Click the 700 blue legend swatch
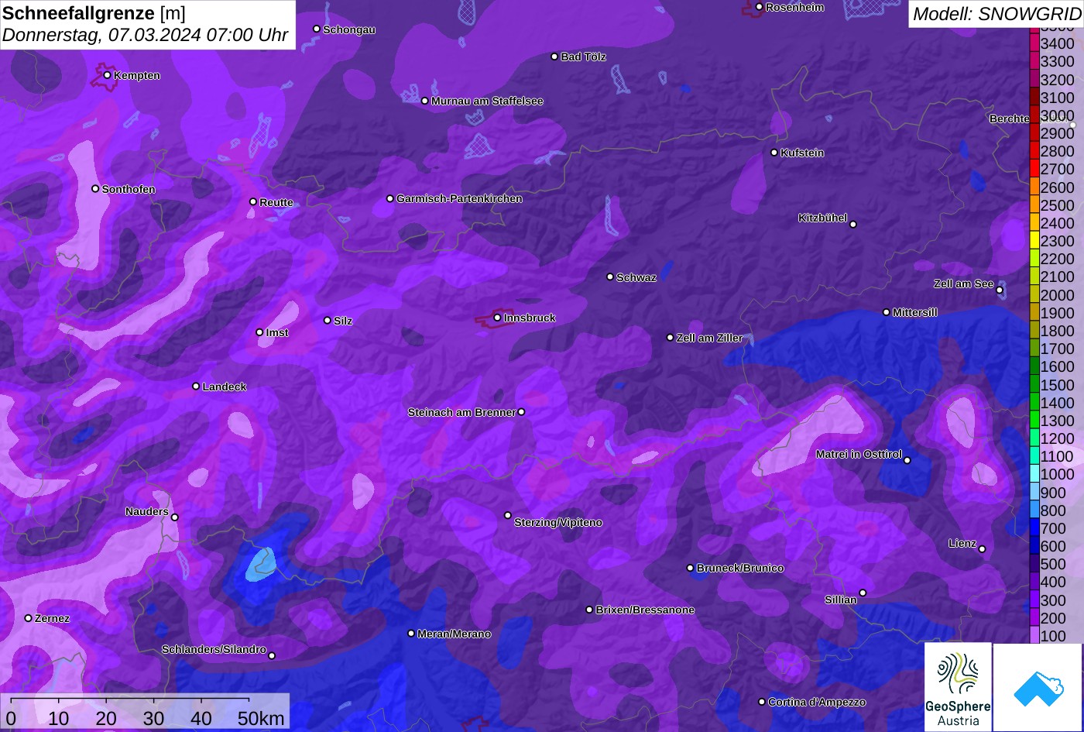Viewport: 1084px width, 732px height. (x=1034, y=528)
